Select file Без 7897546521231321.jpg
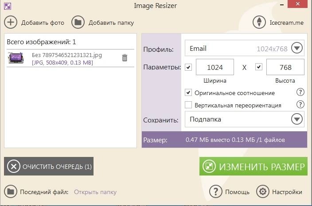The width and height of the screenshot is (312, 206). click(67, 55)
